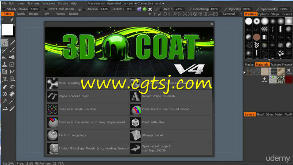Open the Windows menu
This screenshot has height=165, width=293.
(x=49, y=3)
